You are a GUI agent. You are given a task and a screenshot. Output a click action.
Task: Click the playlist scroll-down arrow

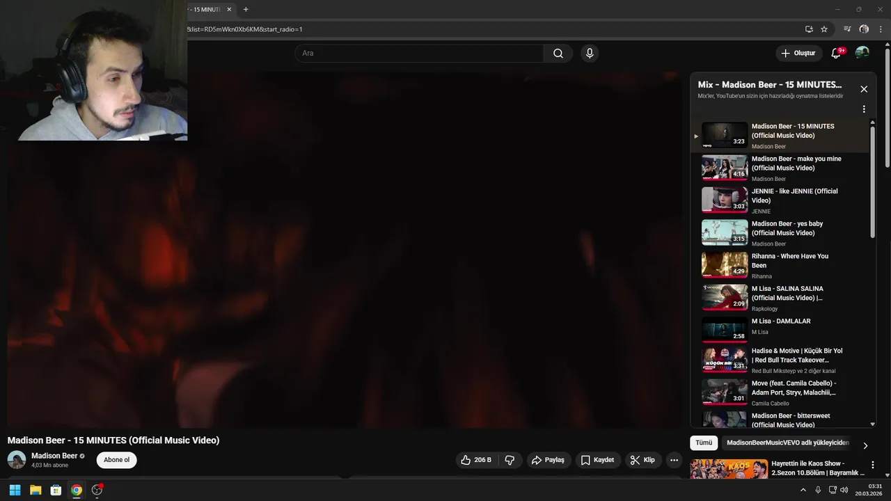pyautogui.click(x=873, y=424)
